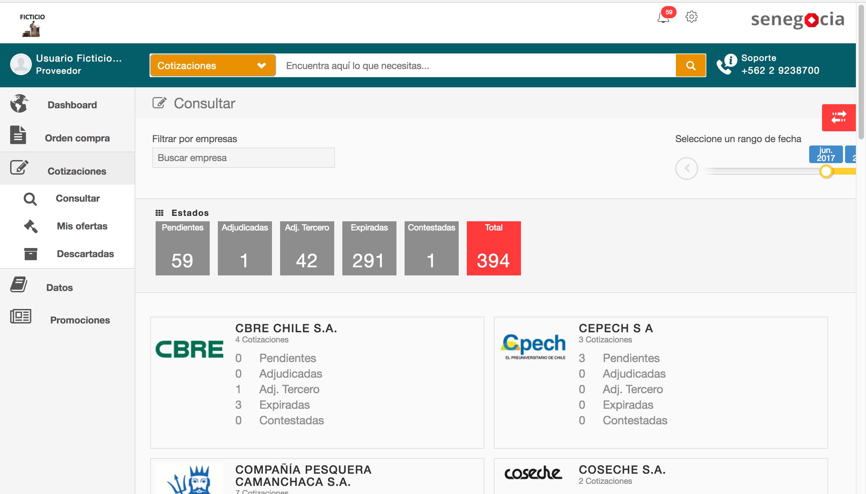Click the Cotizaciones edit icon in sidebar
Viewport: 866px width, 494px height.
point(19,167)
